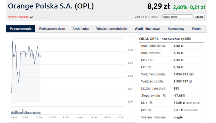Viewport: 216px width, 123px height.
Task: Click the 11:00 time axis label
Action: pyautogui.click(x=39, y=118)
